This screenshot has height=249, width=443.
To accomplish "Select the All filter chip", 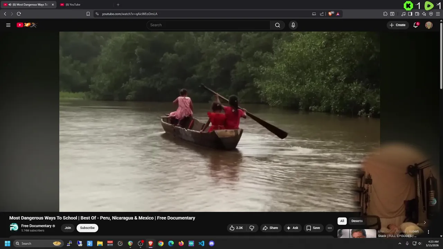I will coord(342,221).
